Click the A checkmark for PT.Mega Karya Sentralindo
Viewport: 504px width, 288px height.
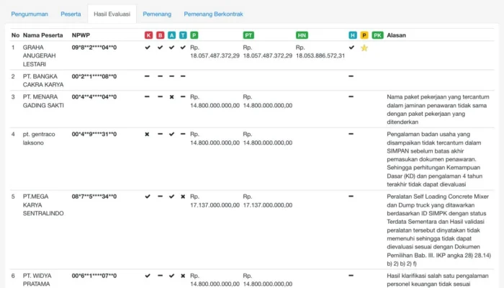(x=171, y=197)
